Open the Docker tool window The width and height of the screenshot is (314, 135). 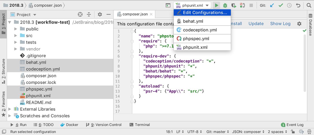pos(69,125)
